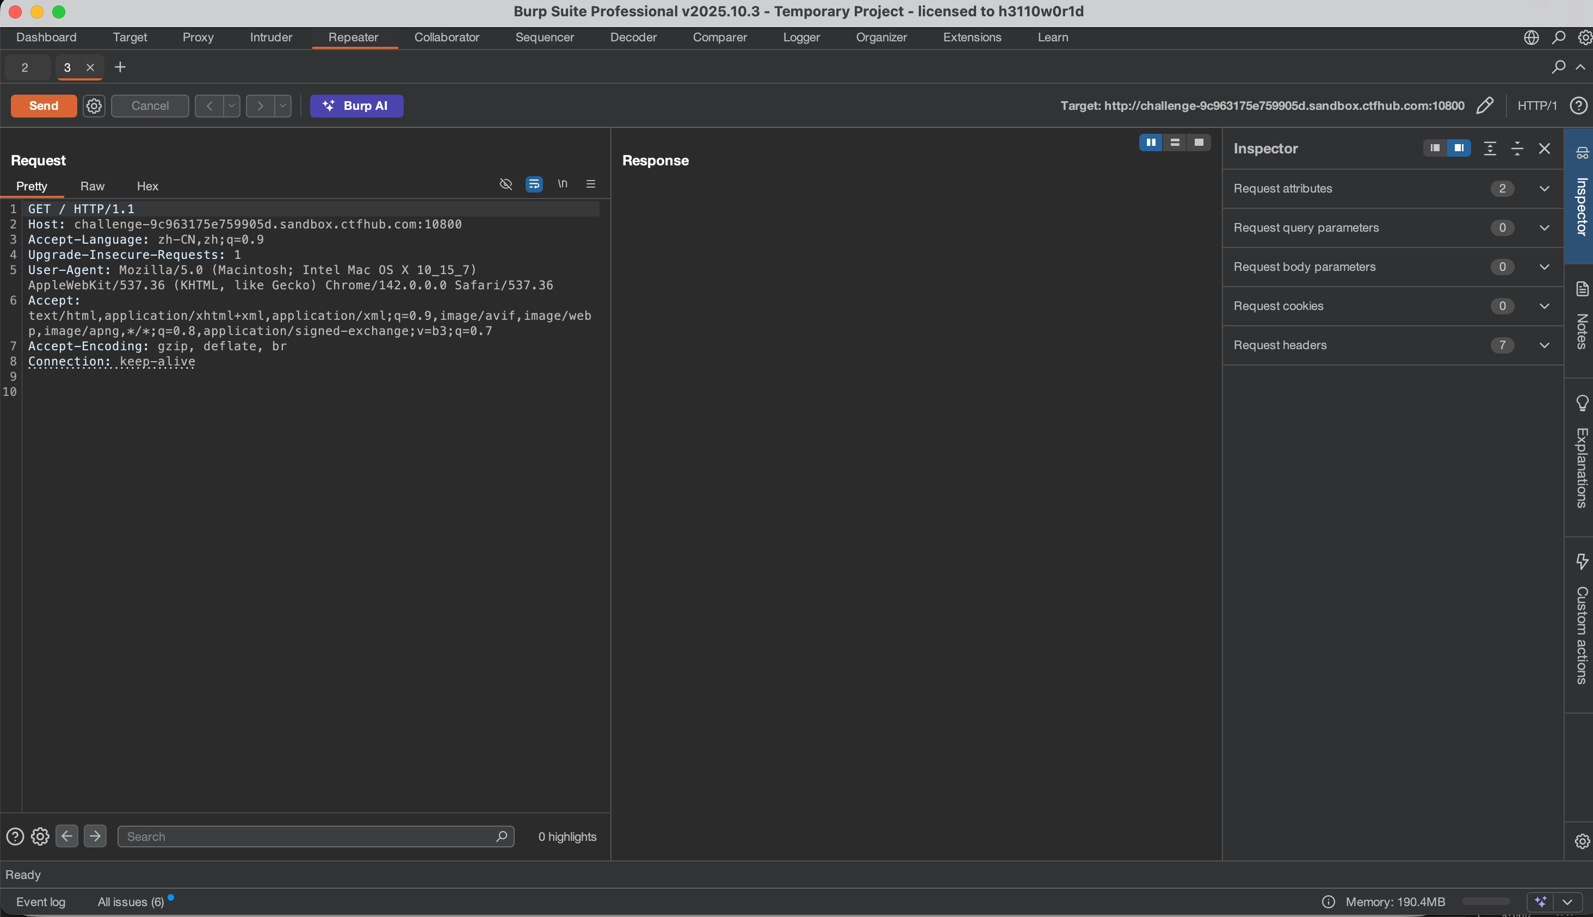Click the orange Send button
This screenshot has height=917, width=1593.
[44, 106]
